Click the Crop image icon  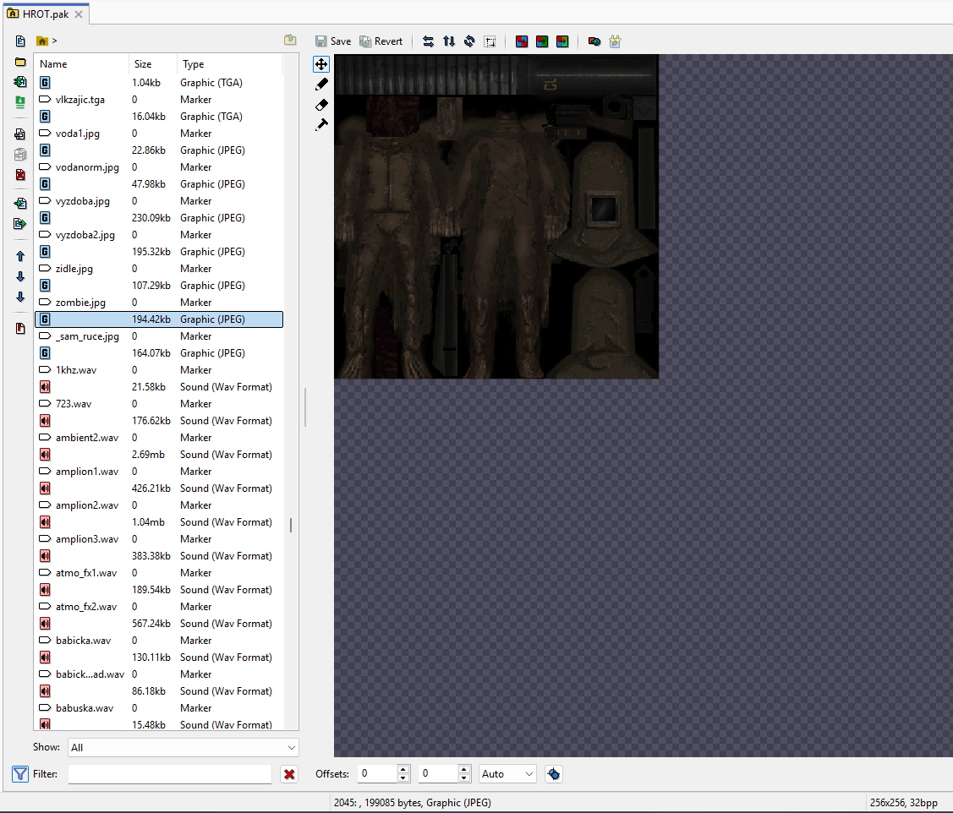[x=490, y=41]
